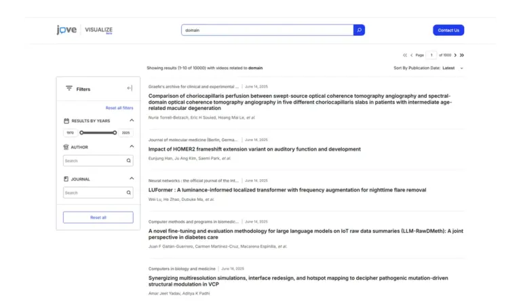Jump to the last results page
This screenshot has width=521, height=302.
[462, 55]
